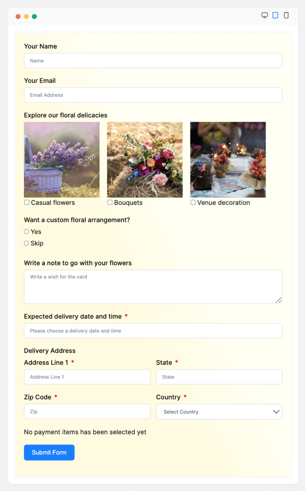305x491 pixels.
Task: Select the State text field
Action: coord(219,377)
